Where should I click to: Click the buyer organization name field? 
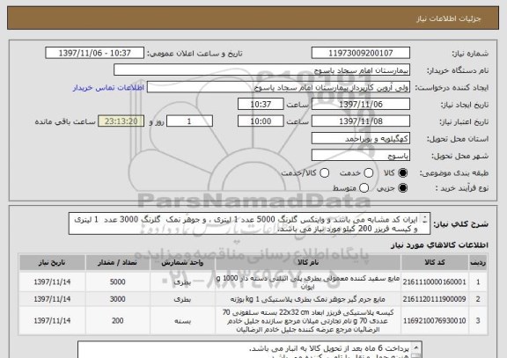(262, 70)
